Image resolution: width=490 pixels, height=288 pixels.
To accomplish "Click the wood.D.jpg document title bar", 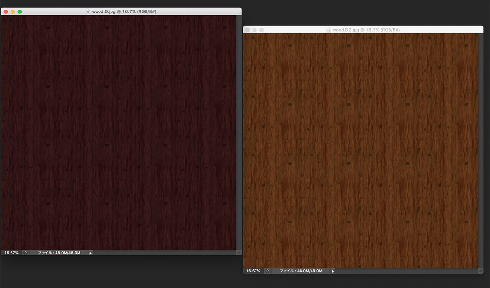I will [x=121, y=11].
